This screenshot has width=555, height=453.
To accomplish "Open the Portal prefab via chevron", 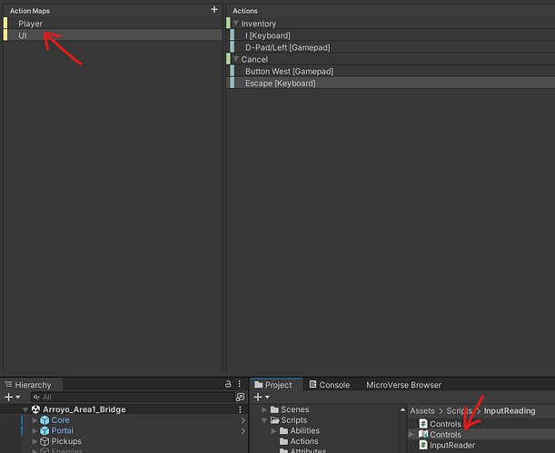I will [x=243, y=431].
